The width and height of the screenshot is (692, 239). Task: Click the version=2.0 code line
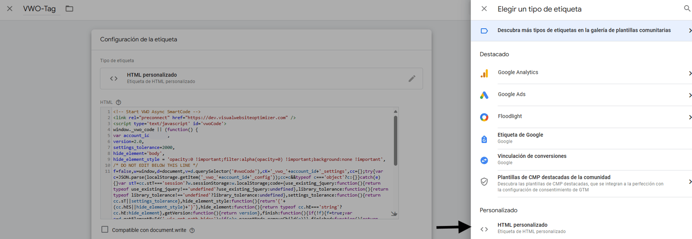click(129, 141)
